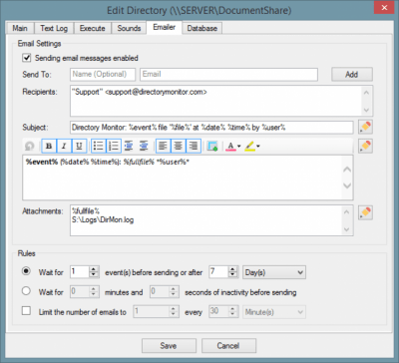Viewport: 399px width, 363px height.
Task: Click the increase indent icon
Action: 144,146
